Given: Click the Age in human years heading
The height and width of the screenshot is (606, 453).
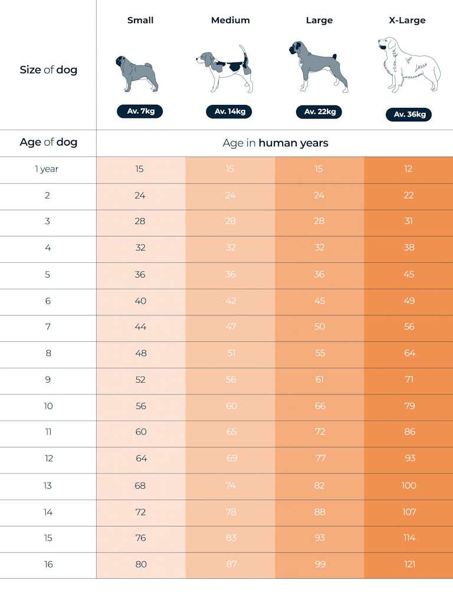Looking at the screenshot, I should (275, 143).
